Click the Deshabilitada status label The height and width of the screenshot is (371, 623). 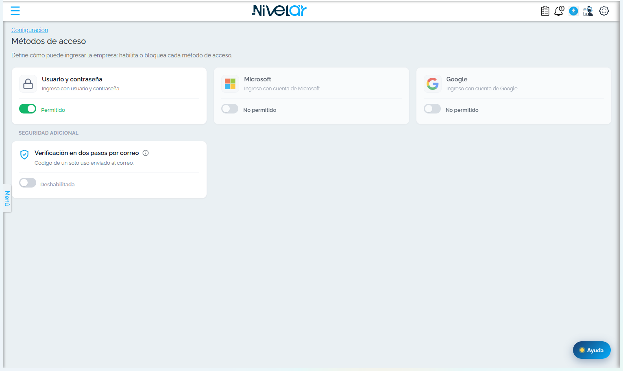click(57, 184)
